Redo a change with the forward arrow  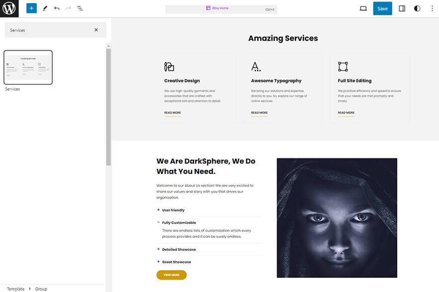[x=68, y=8]
